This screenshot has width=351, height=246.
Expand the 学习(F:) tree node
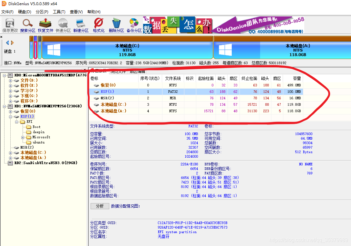[x=10, y=91]
